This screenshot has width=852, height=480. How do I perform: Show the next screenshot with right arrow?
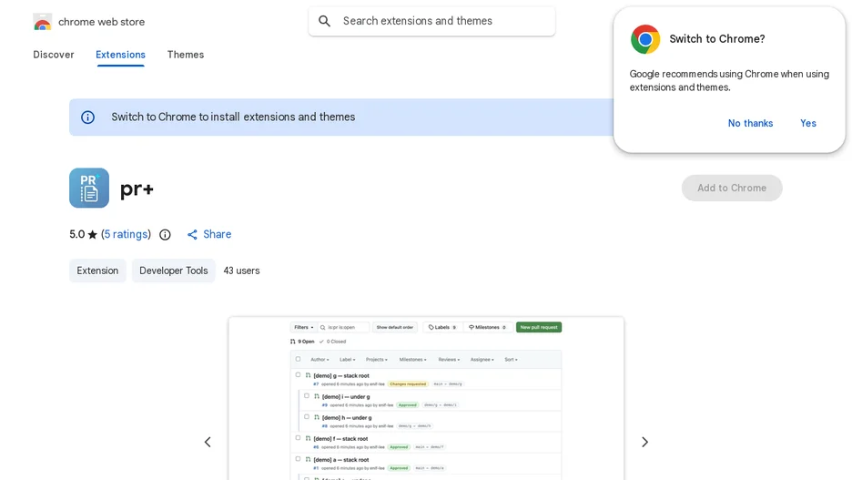[645, 442]
